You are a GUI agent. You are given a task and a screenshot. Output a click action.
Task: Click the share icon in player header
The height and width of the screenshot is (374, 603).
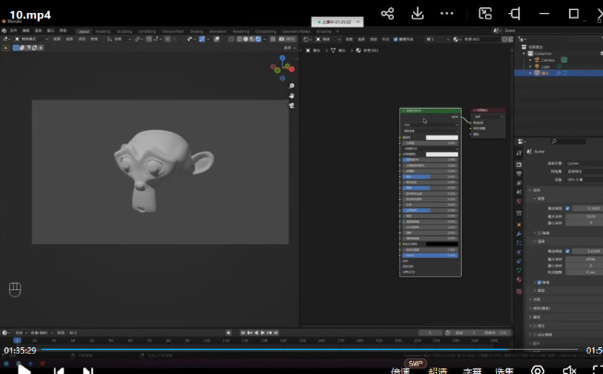click(387, 14)
